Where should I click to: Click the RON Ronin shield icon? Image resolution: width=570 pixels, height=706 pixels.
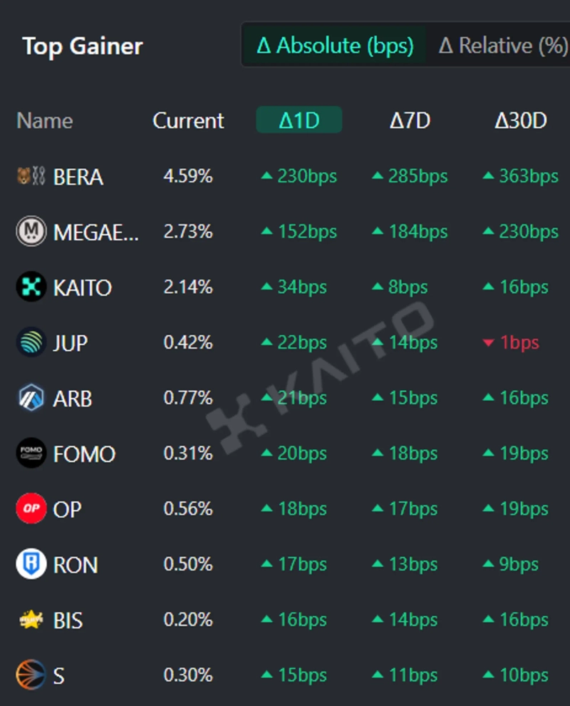[x=31, y=565]
